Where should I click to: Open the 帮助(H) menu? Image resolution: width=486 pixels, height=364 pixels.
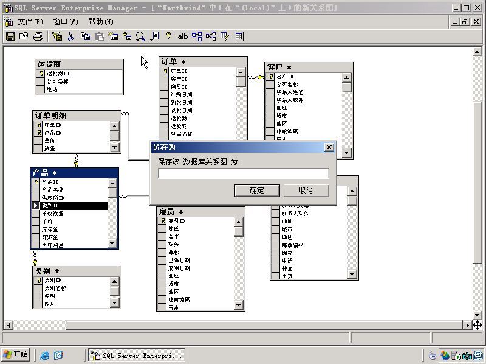(101, 22)
